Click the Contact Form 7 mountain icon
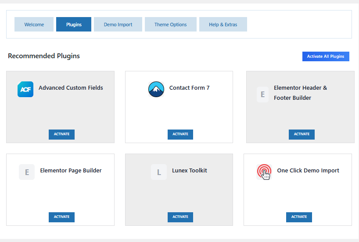Screen dimensions: 359x242 (156, 89)
